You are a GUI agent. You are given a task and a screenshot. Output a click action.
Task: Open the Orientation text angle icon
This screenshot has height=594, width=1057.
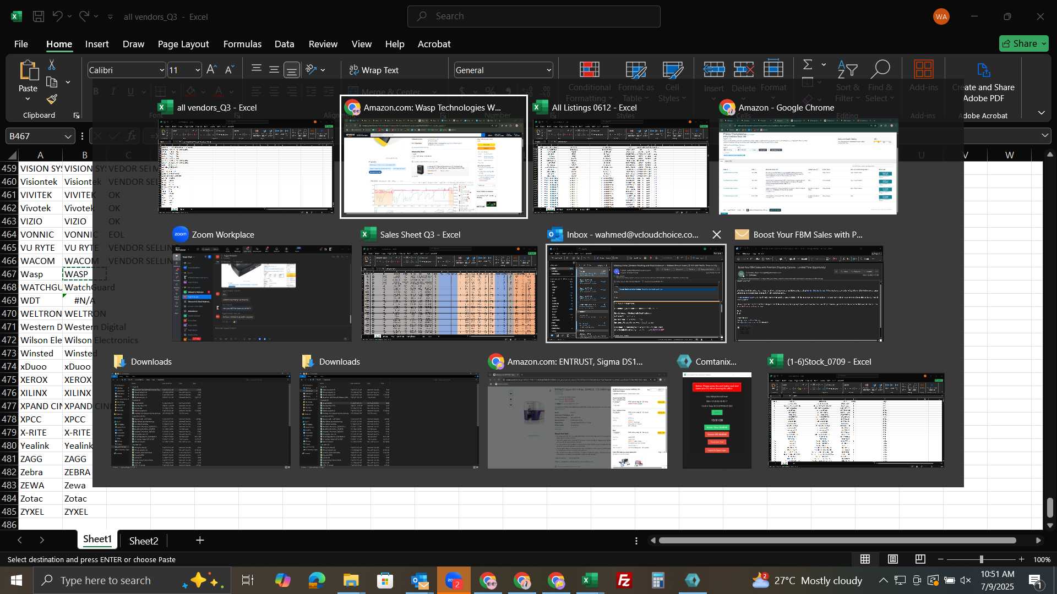click(x=312, y=70)
